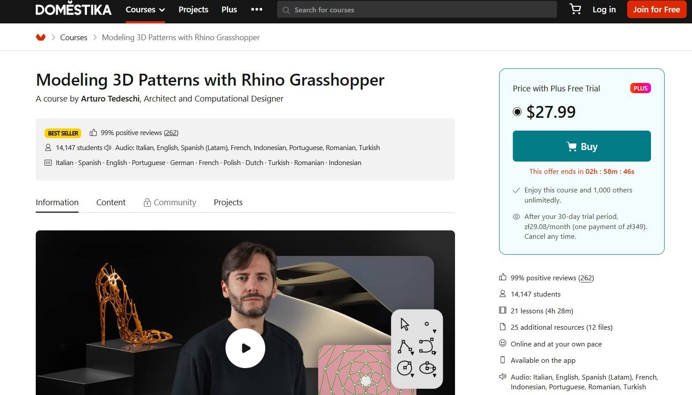The image size is (692, 395).
Task: Switch to the Content tab
Action: [111, 202]
